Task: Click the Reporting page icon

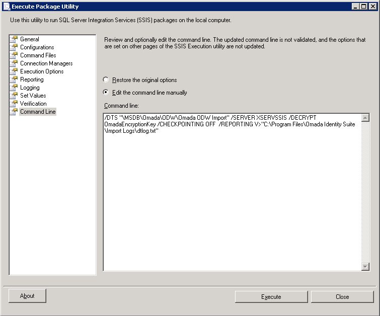Action: click(x=14, y=79)
